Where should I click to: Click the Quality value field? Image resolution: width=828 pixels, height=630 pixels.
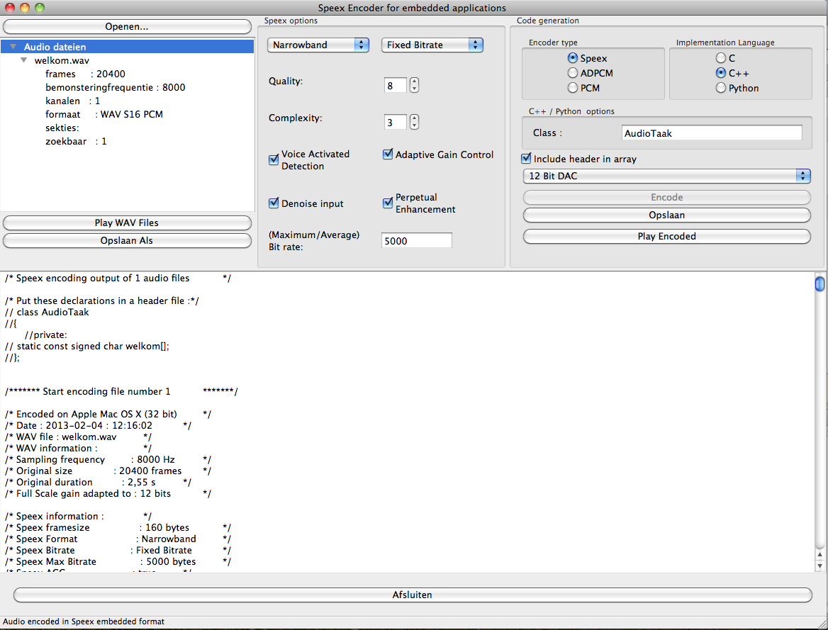click(395, 85)
